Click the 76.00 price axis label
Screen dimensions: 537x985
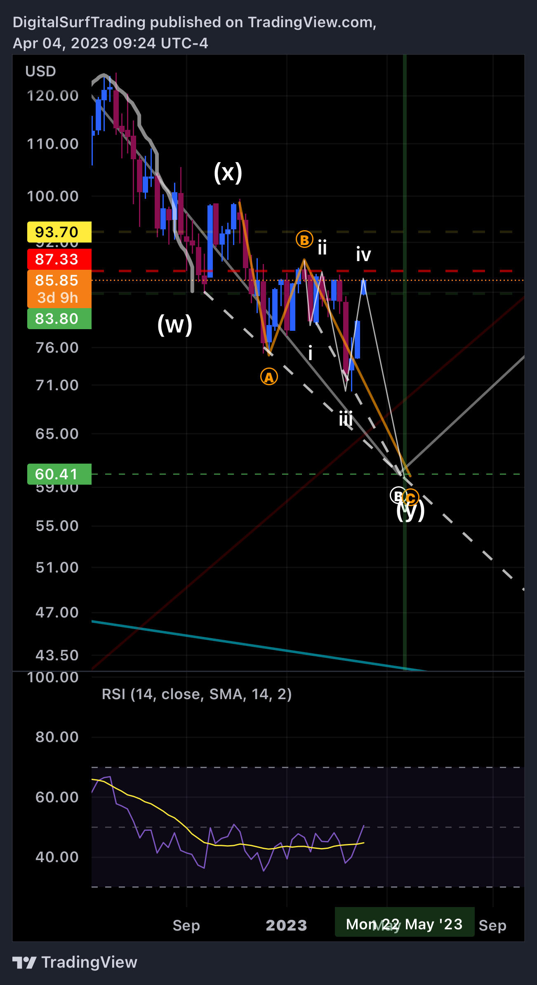point(57,348)
